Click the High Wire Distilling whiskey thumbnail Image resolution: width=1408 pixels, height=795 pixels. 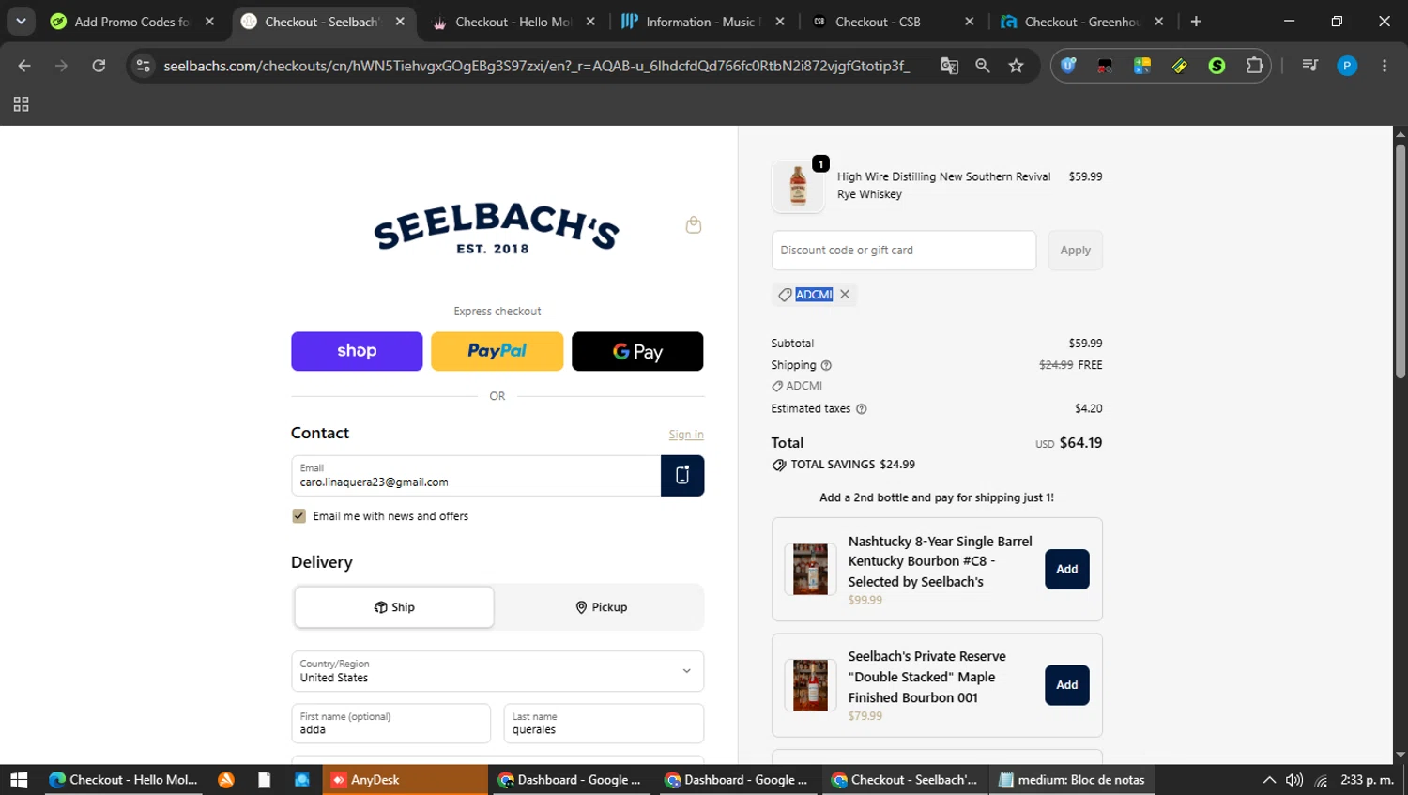pyautogui.click(x=798, y=186)
